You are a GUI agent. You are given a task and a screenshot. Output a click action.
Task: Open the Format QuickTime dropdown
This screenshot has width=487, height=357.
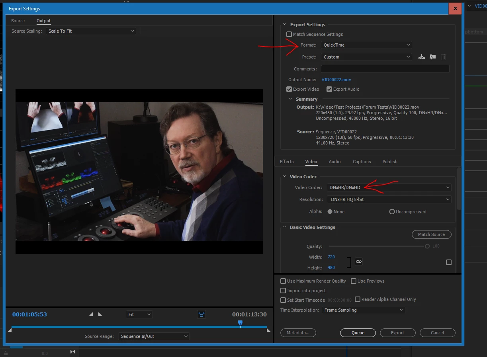(x=366, y=45)
